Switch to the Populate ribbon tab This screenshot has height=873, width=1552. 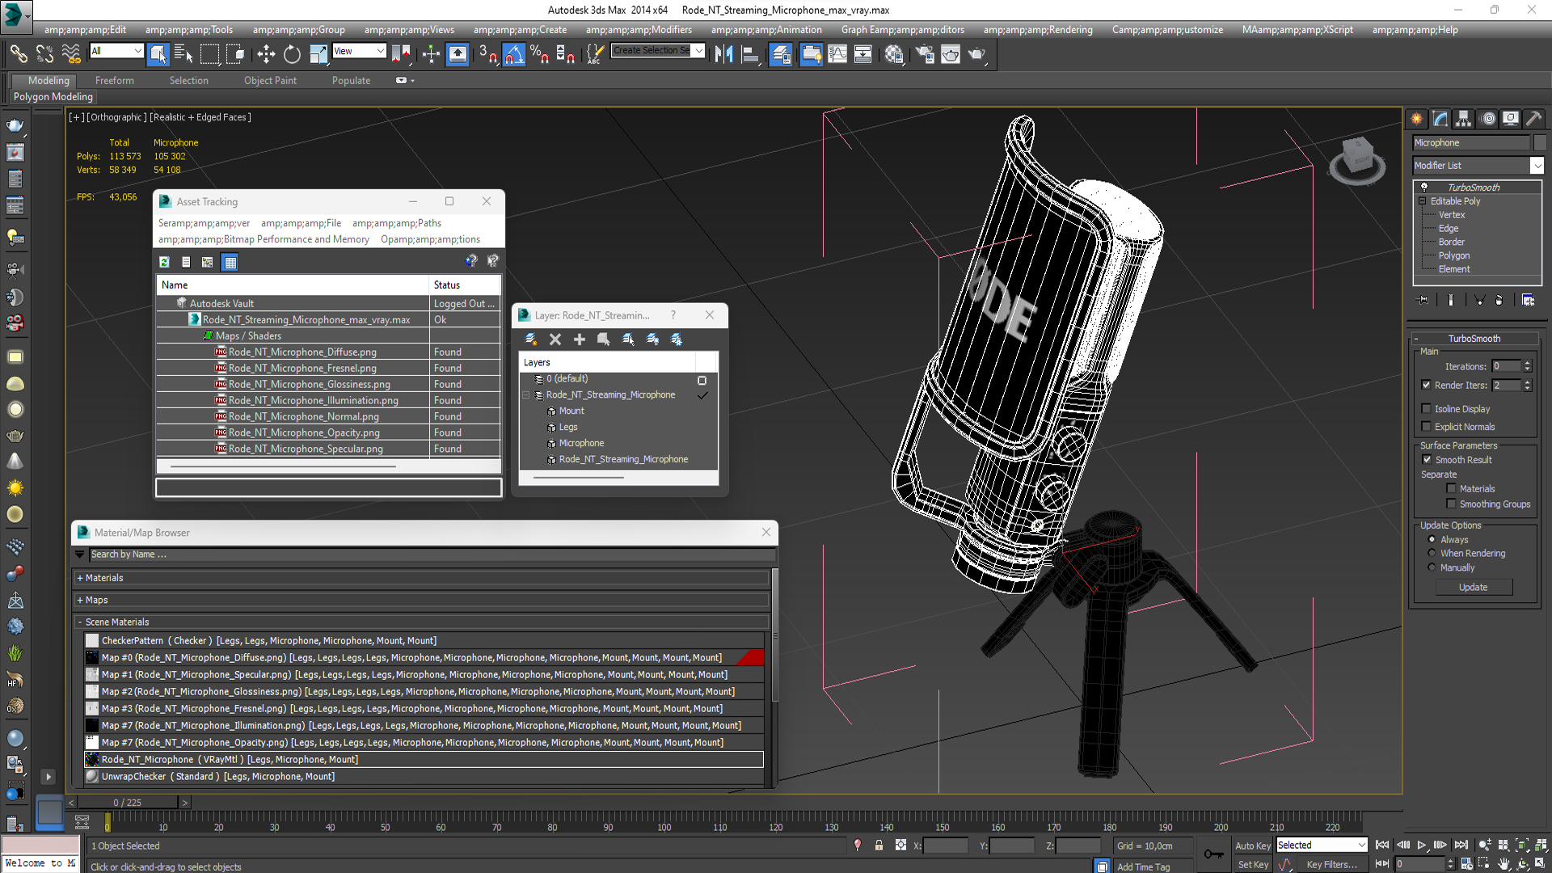pyautogui.click(x=351, y=81)
